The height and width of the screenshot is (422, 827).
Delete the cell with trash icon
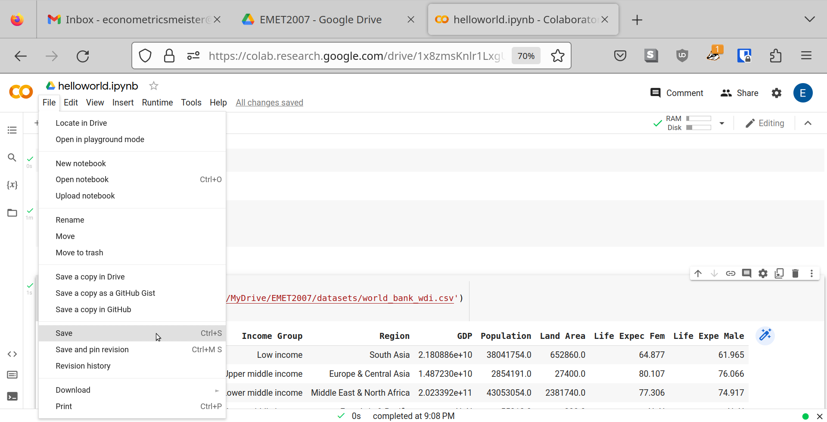coord(796,273)
